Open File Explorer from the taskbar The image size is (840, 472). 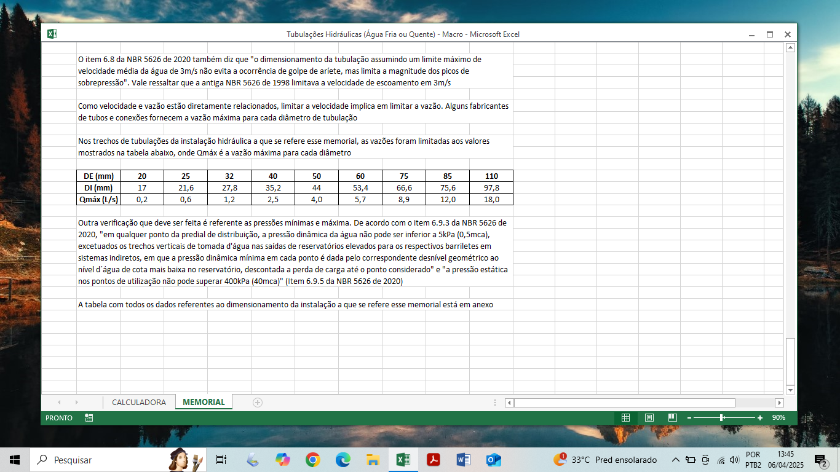(373, 460)
